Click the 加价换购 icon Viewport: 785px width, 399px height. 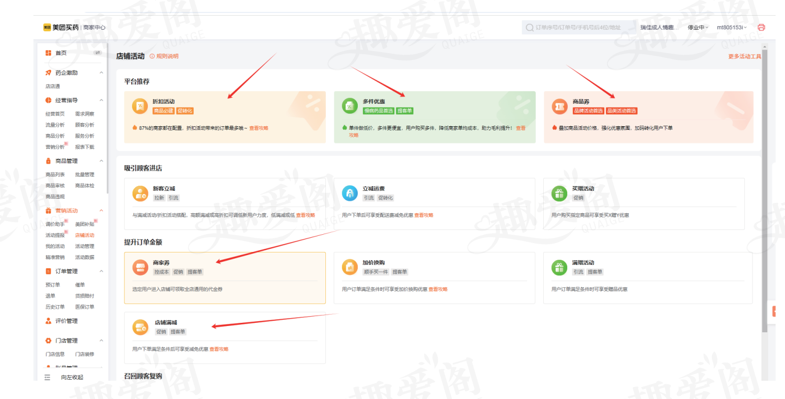click(350, 267)
